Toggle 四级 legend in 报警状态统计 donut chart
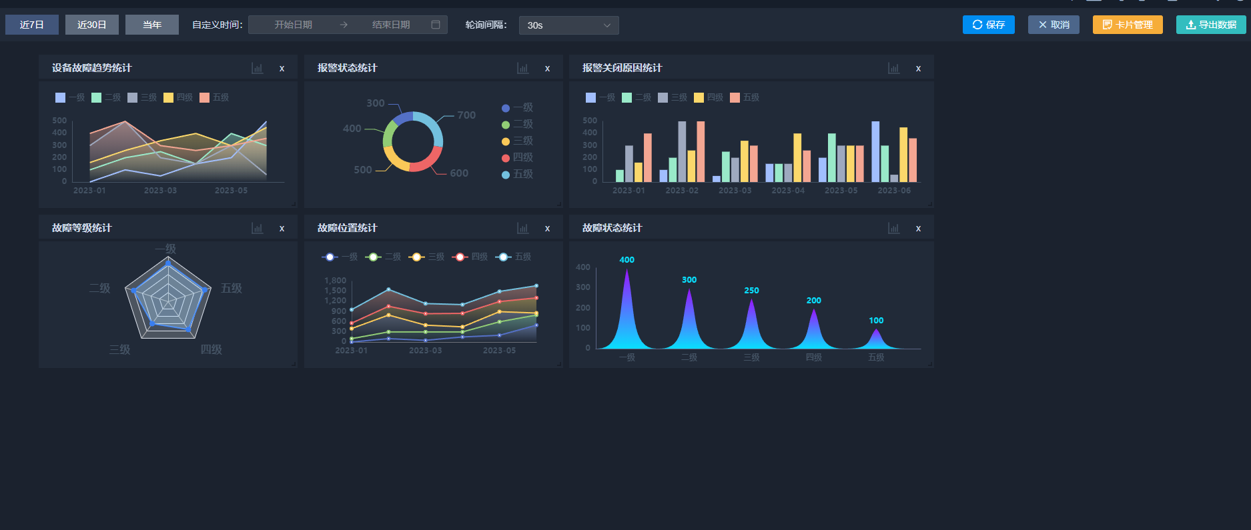 [517, 157]
